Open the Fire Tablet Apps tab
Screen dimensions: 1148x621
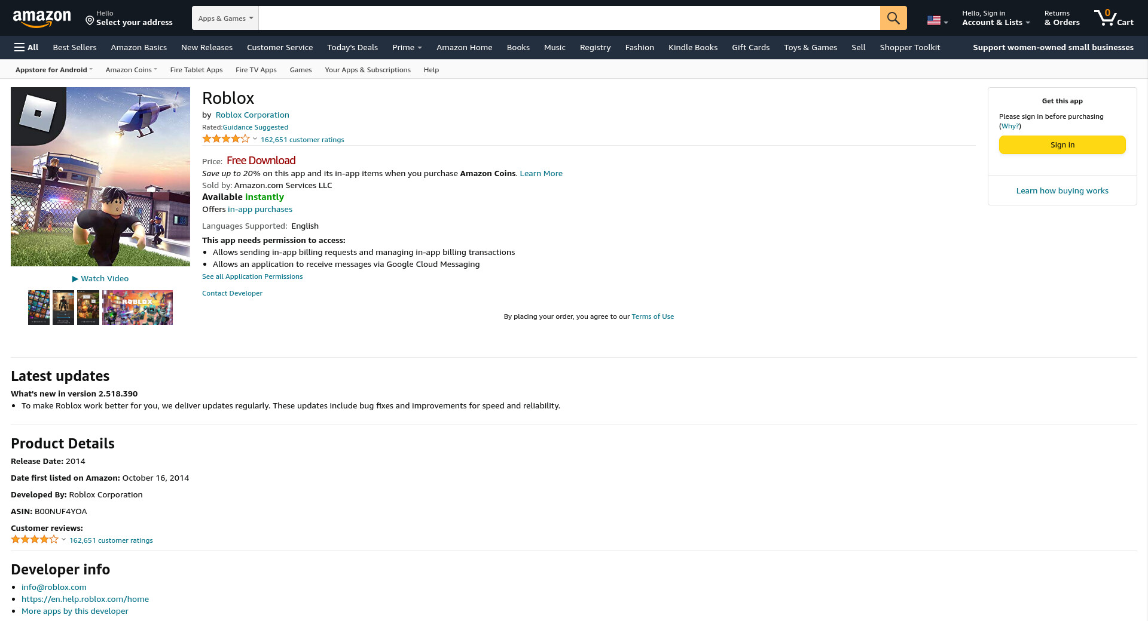[x=196, y=70]
